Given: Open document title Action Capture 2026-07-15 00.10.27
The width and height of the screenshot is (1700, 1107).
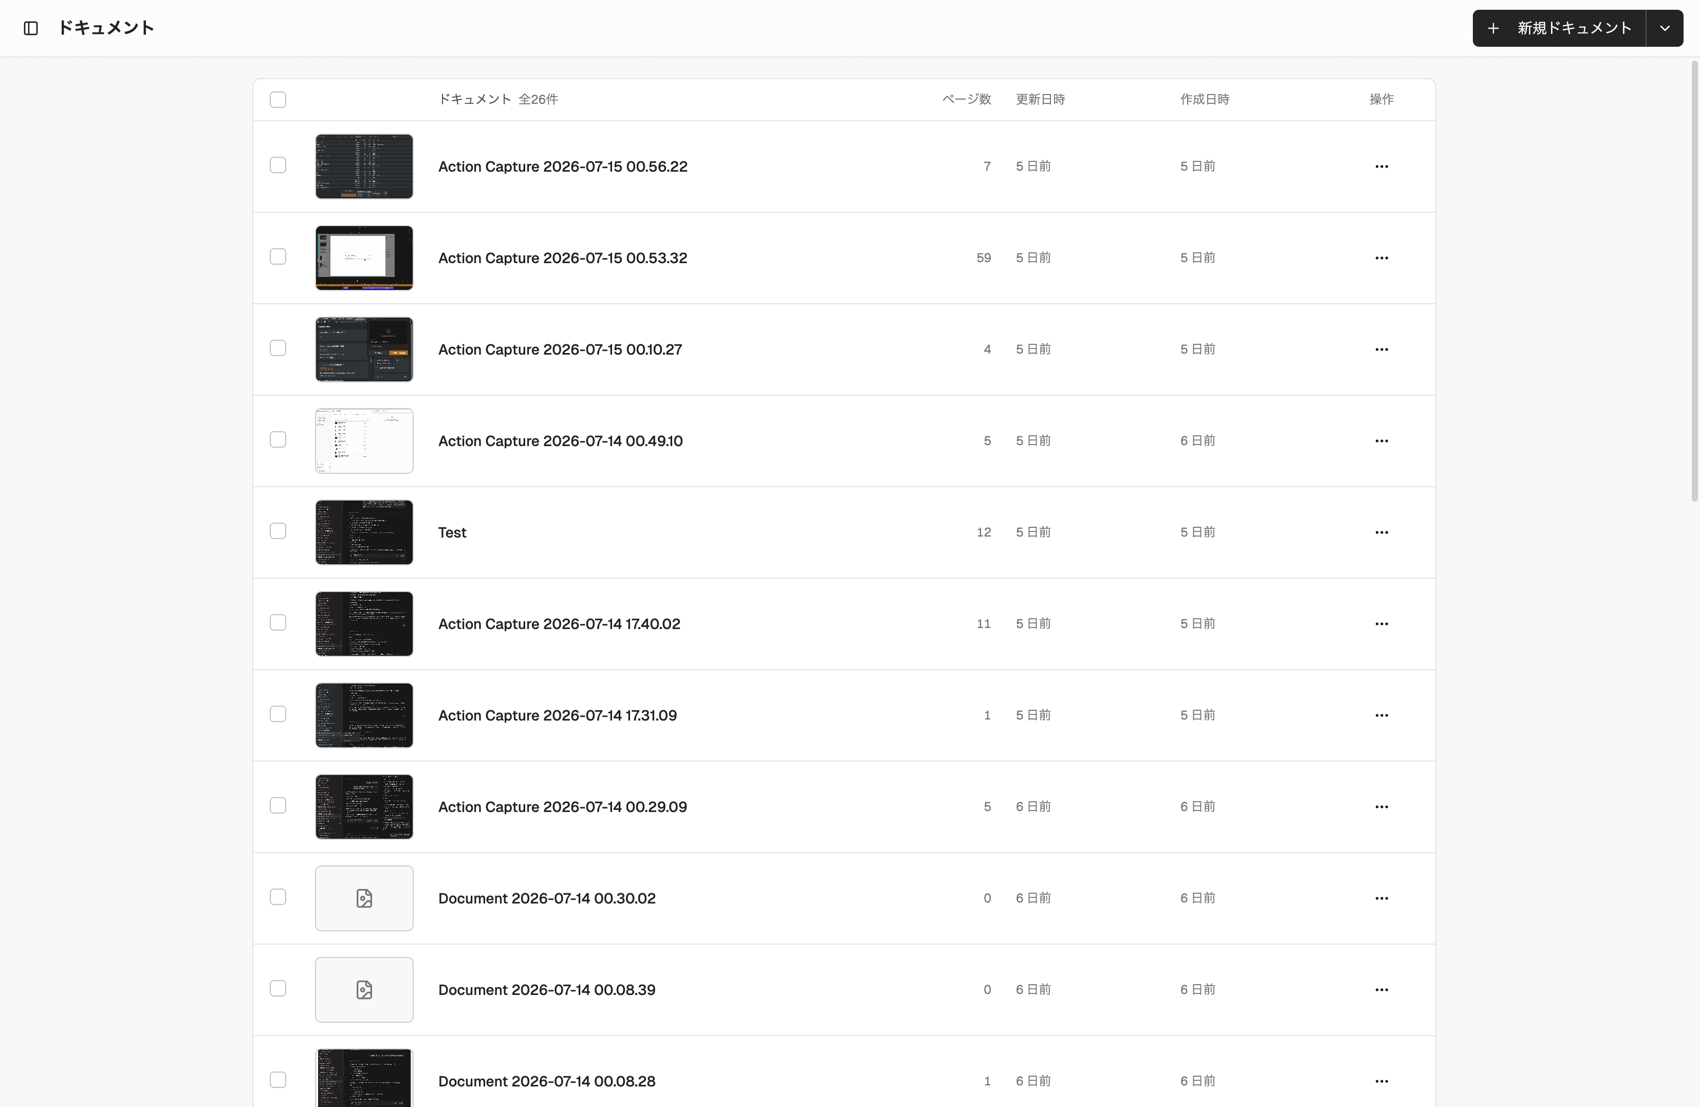Looking at the screenshot, I should click(x=560, y=349).
